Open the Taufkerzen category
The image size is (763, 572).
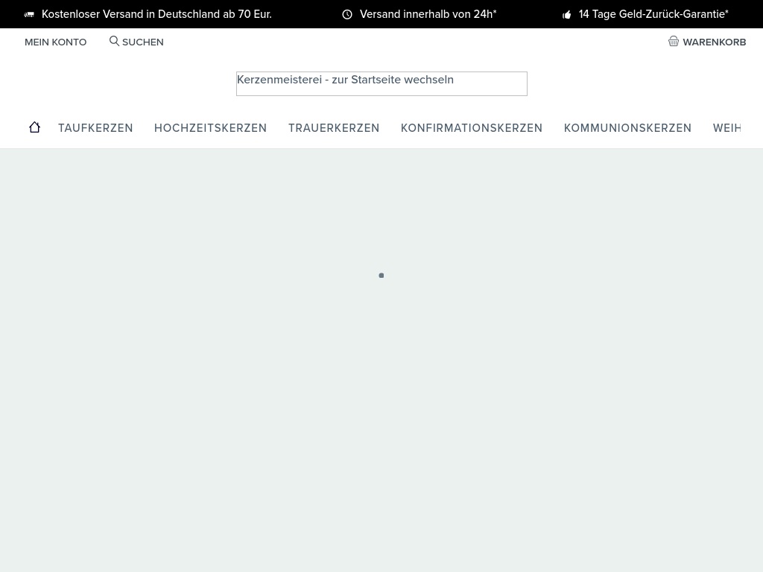(95, 128)
